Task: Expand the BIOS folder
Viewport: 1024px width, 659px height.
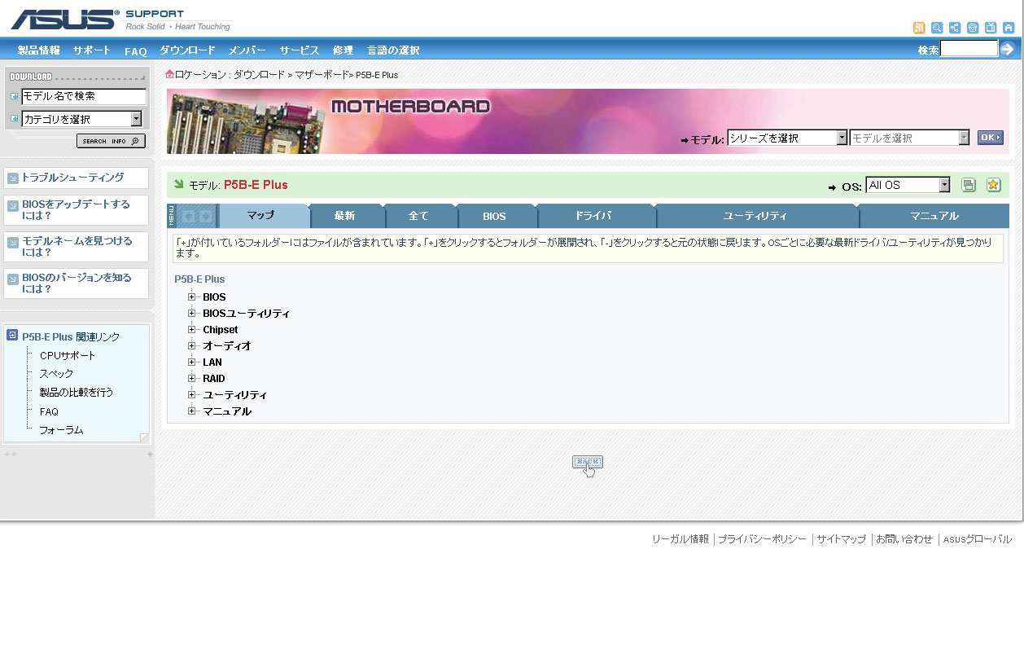Action: (192, 297)
